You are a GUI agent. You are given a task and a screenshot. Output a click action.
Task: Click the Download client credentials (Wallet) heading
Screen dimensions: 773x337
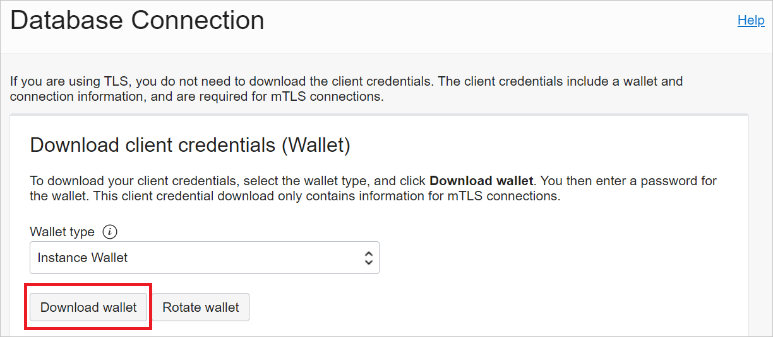189,145
